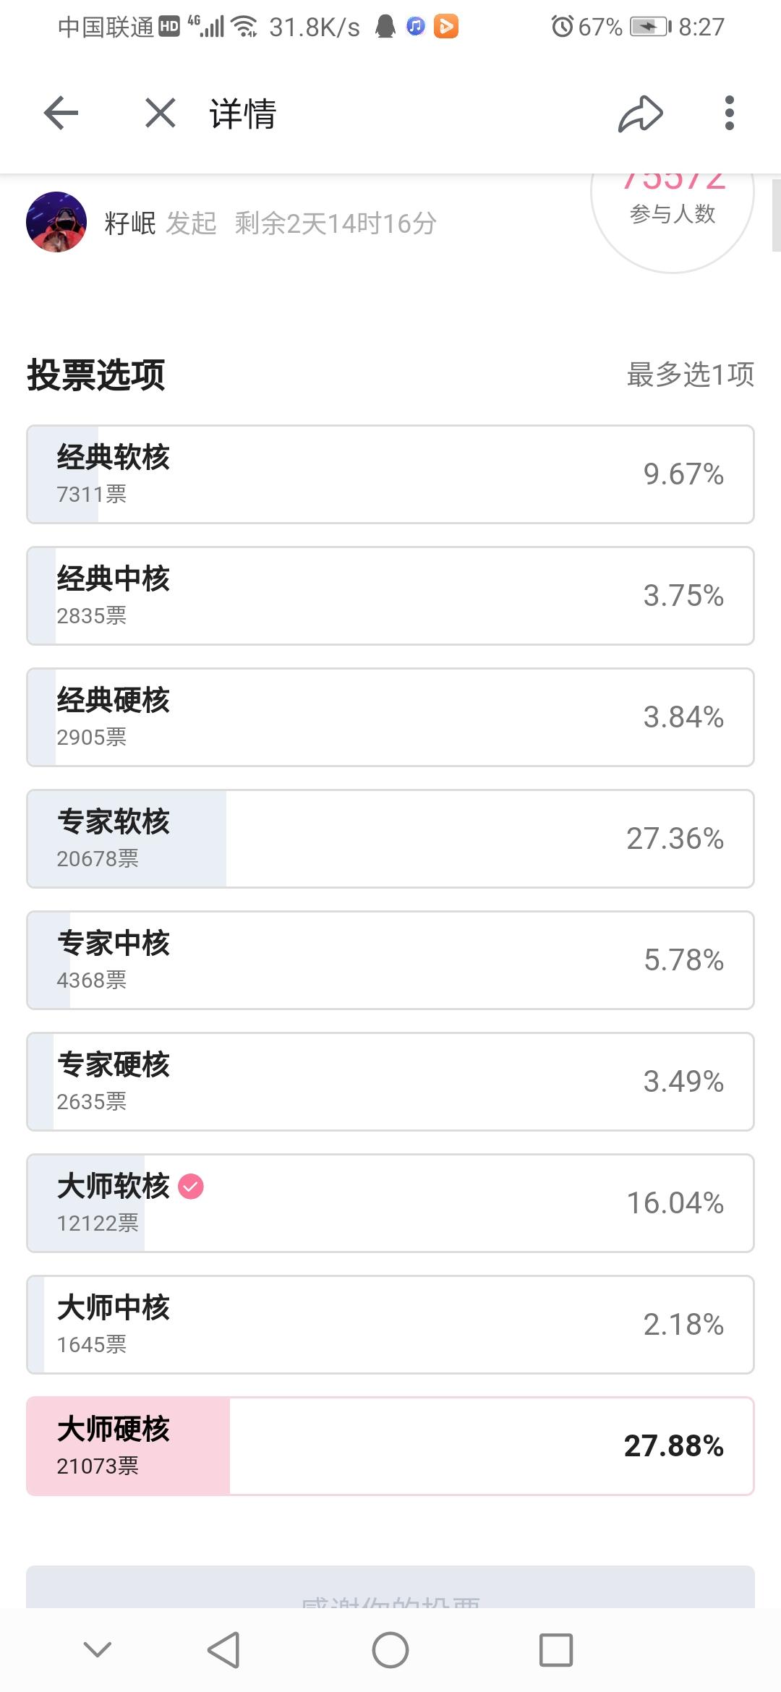Open the 籽岷 username profile link
Screen dimensions: 781x1692
point(130,223)
